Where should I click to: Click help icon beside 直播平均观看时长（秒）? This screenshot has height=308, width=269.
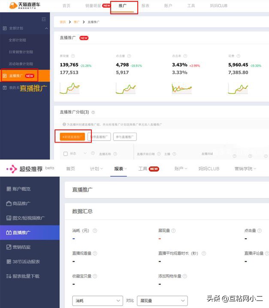pyautogui.click(x=204, y=253)
